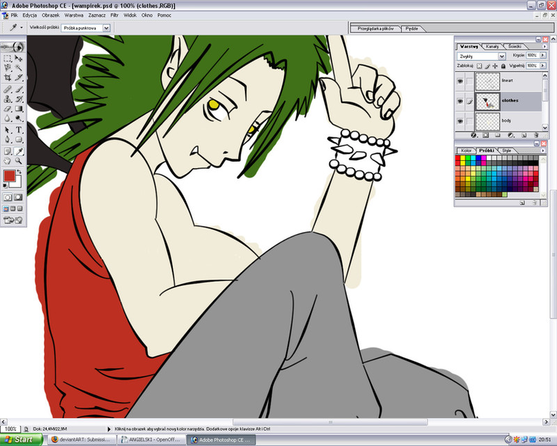Switch to the Ścieżki tab
This screenshot has height=446, width=557.
coord(515,47)
